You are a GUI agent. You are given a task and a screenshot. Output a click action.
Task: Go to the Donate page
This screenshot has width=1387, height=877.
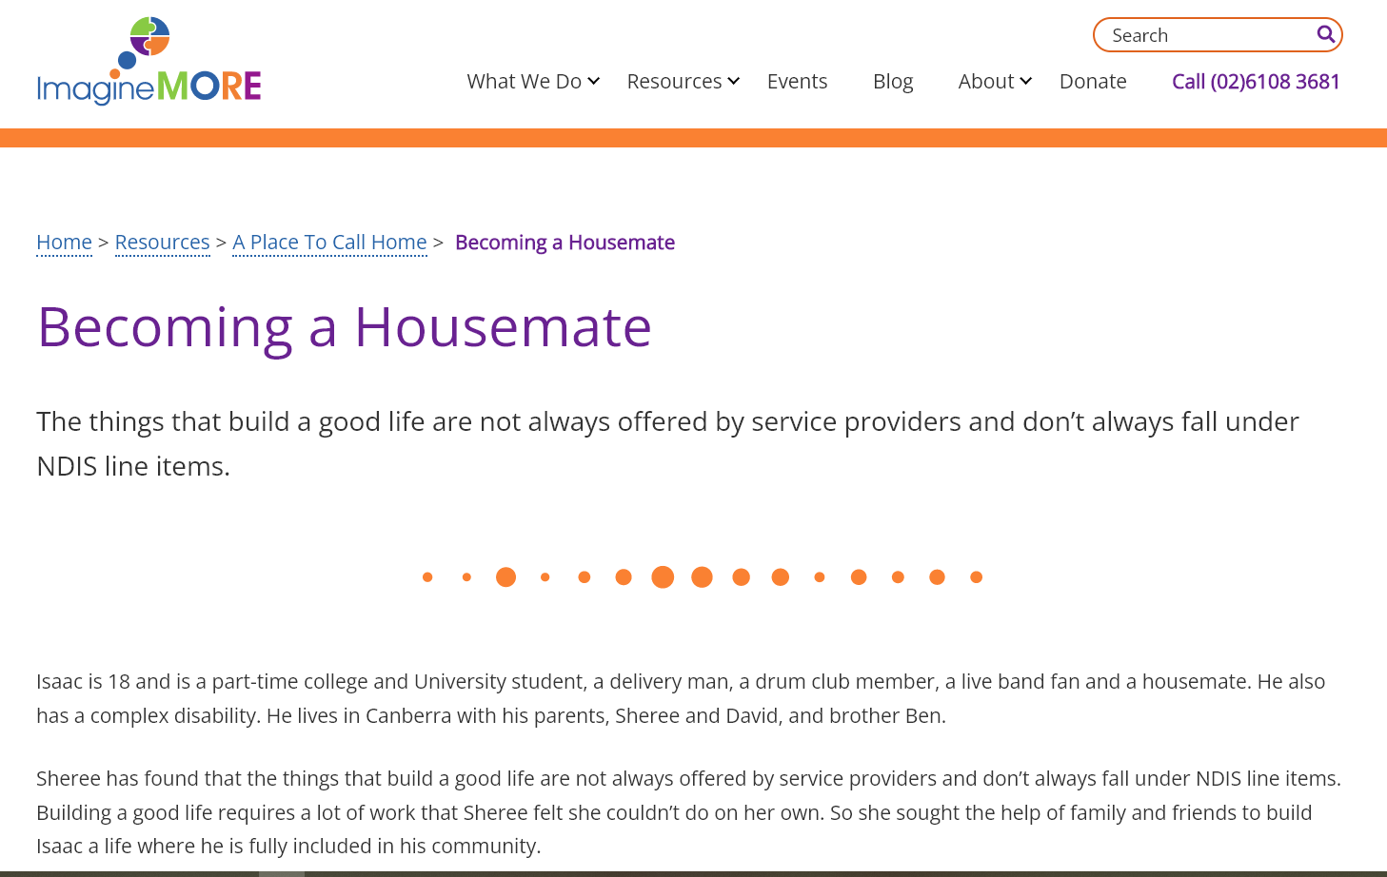click(x=1093, y=82)
